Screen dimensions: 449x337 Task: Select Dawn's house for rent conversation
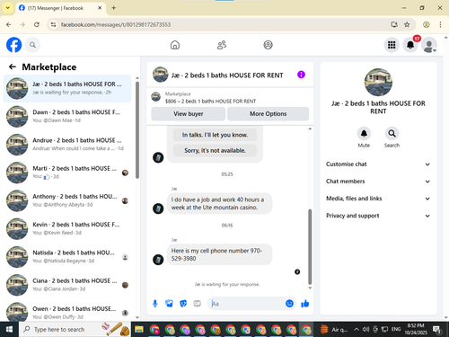pos(67,116)
